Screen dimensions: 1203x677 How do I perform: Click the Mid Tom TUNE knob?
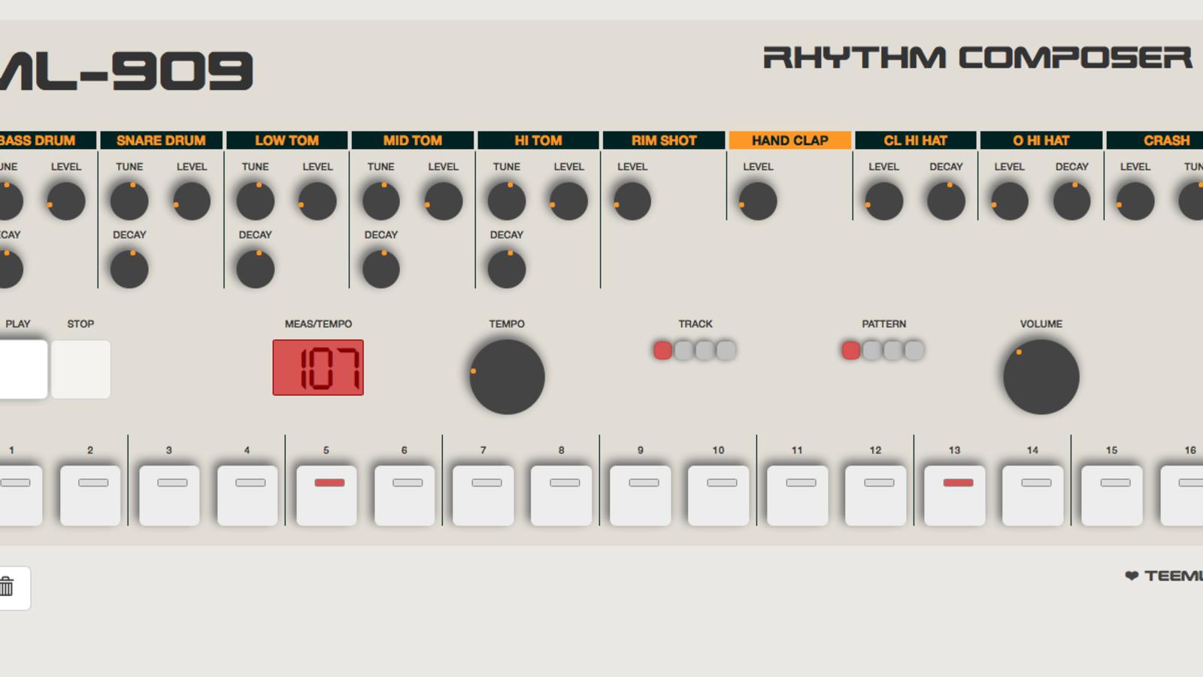coord(380,201)
